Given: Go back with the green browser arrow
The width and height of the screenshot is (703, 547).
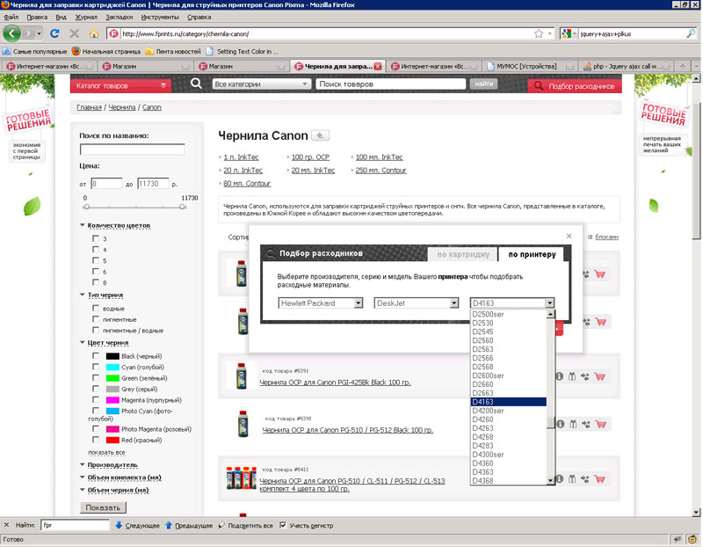Looking at the screenshot, I should click(11, 33).
